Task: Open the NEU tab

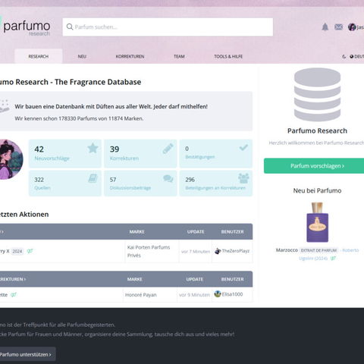Action: (x=82, y=56)
